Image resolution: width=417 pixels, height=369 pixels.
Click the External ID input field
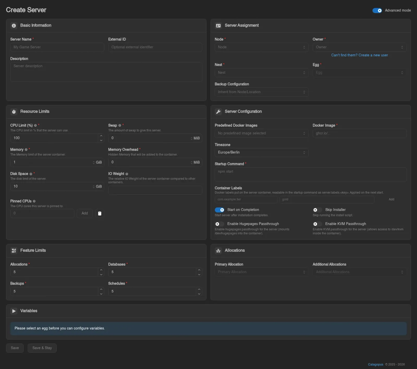coord(155,47)
